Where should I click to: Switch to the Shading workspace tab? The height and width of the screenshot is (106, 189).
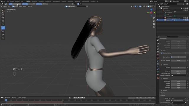[64, 1]
